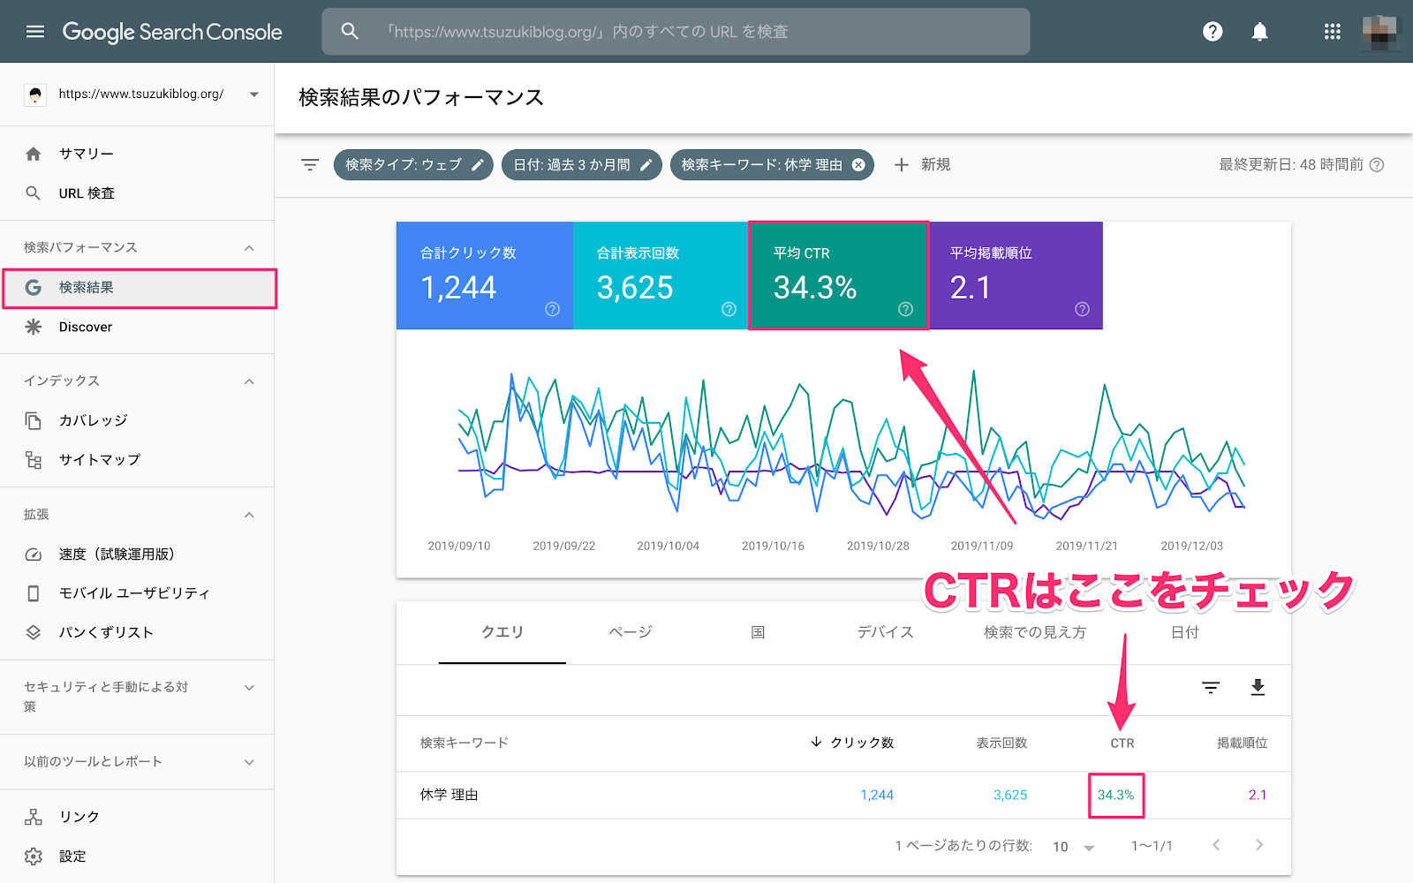Open URL 検査 magnifier in sidebar
This screenshot has width=1413, height=883.
pyautogui.click(x=34, y=192)
